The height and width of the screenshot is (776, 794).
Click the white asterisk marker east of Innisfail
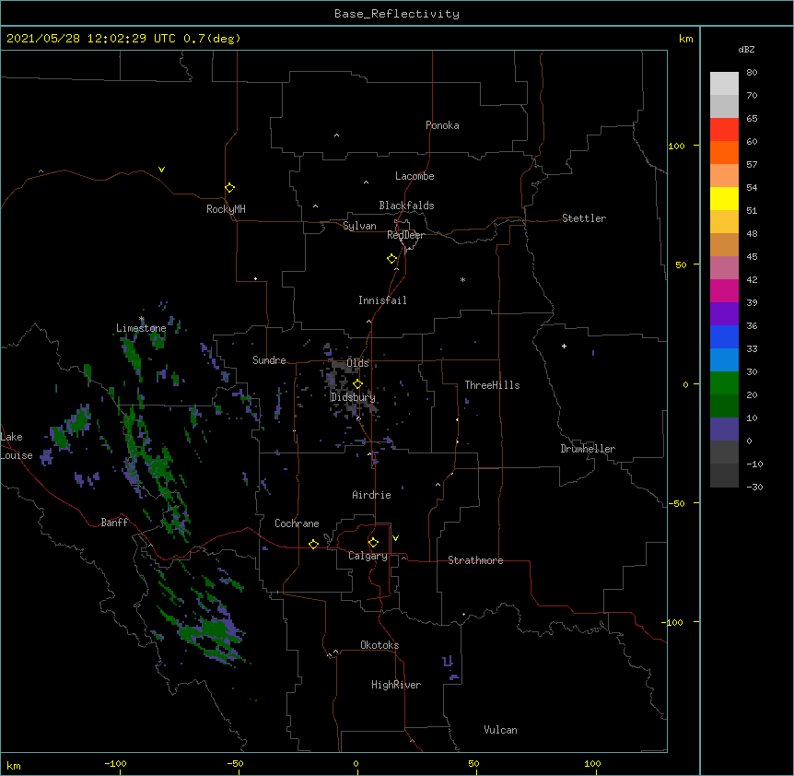click(x=462, y=279)
